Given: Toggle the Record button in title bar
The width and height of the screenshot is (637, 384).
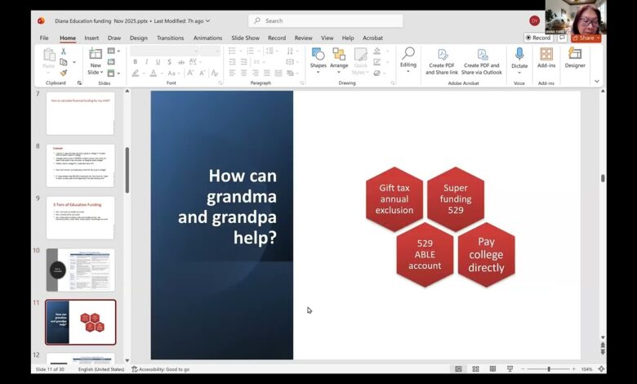Looking at the screenshot, I should click(538, 38).
